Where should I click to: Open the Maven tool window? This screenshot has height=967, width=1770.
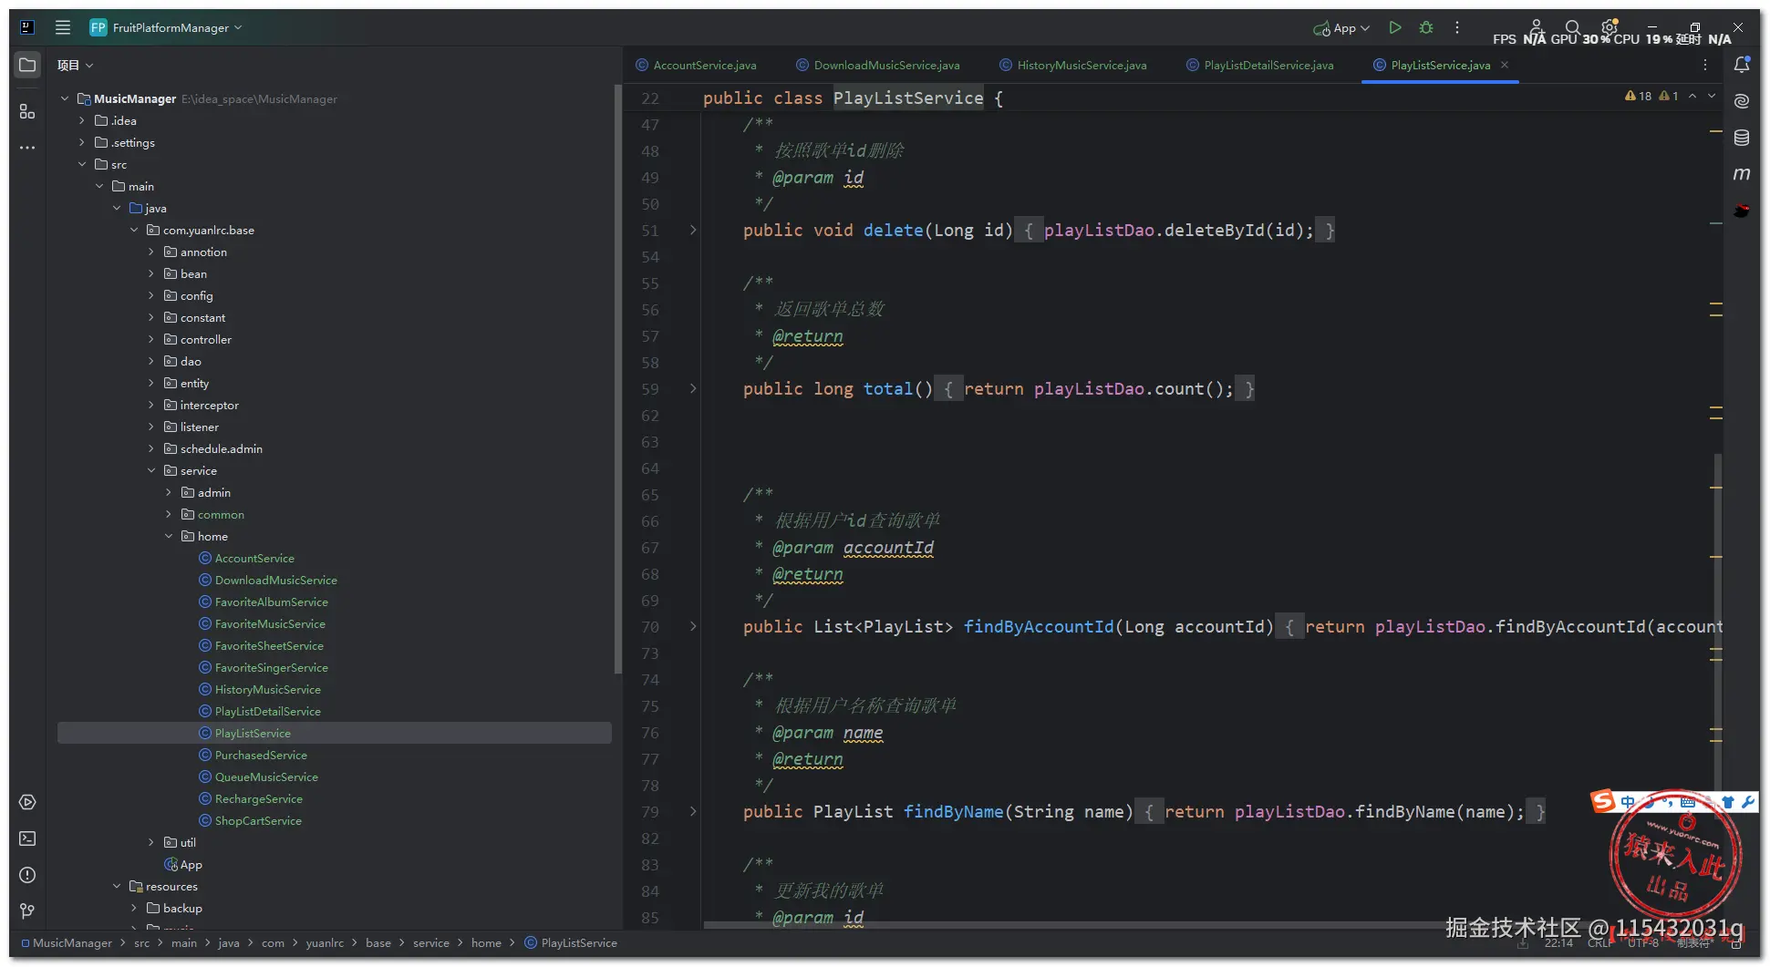click(x=1742, y=174)
